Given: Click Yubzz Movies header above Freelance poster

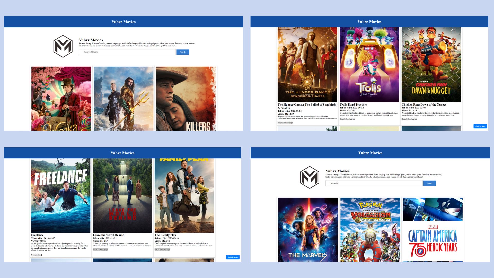Looking at the screenshot, I should click(x=122, y=153).
